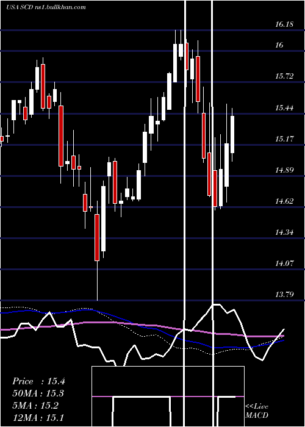
Task: Click the '50MA : 15.3' readout
Action: (38, 393)
